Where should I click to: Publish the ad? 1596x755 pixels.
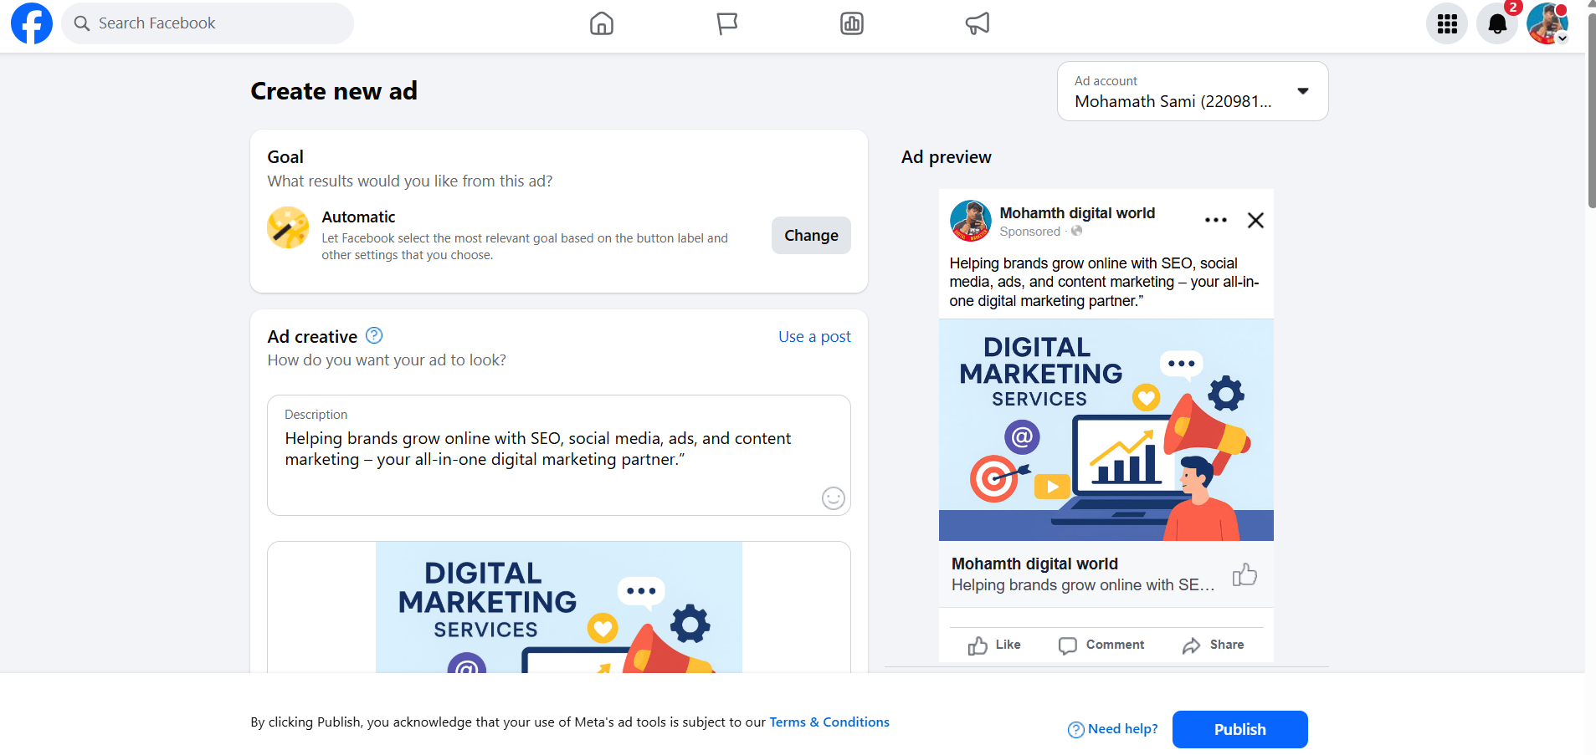[x=1239, y=729]
